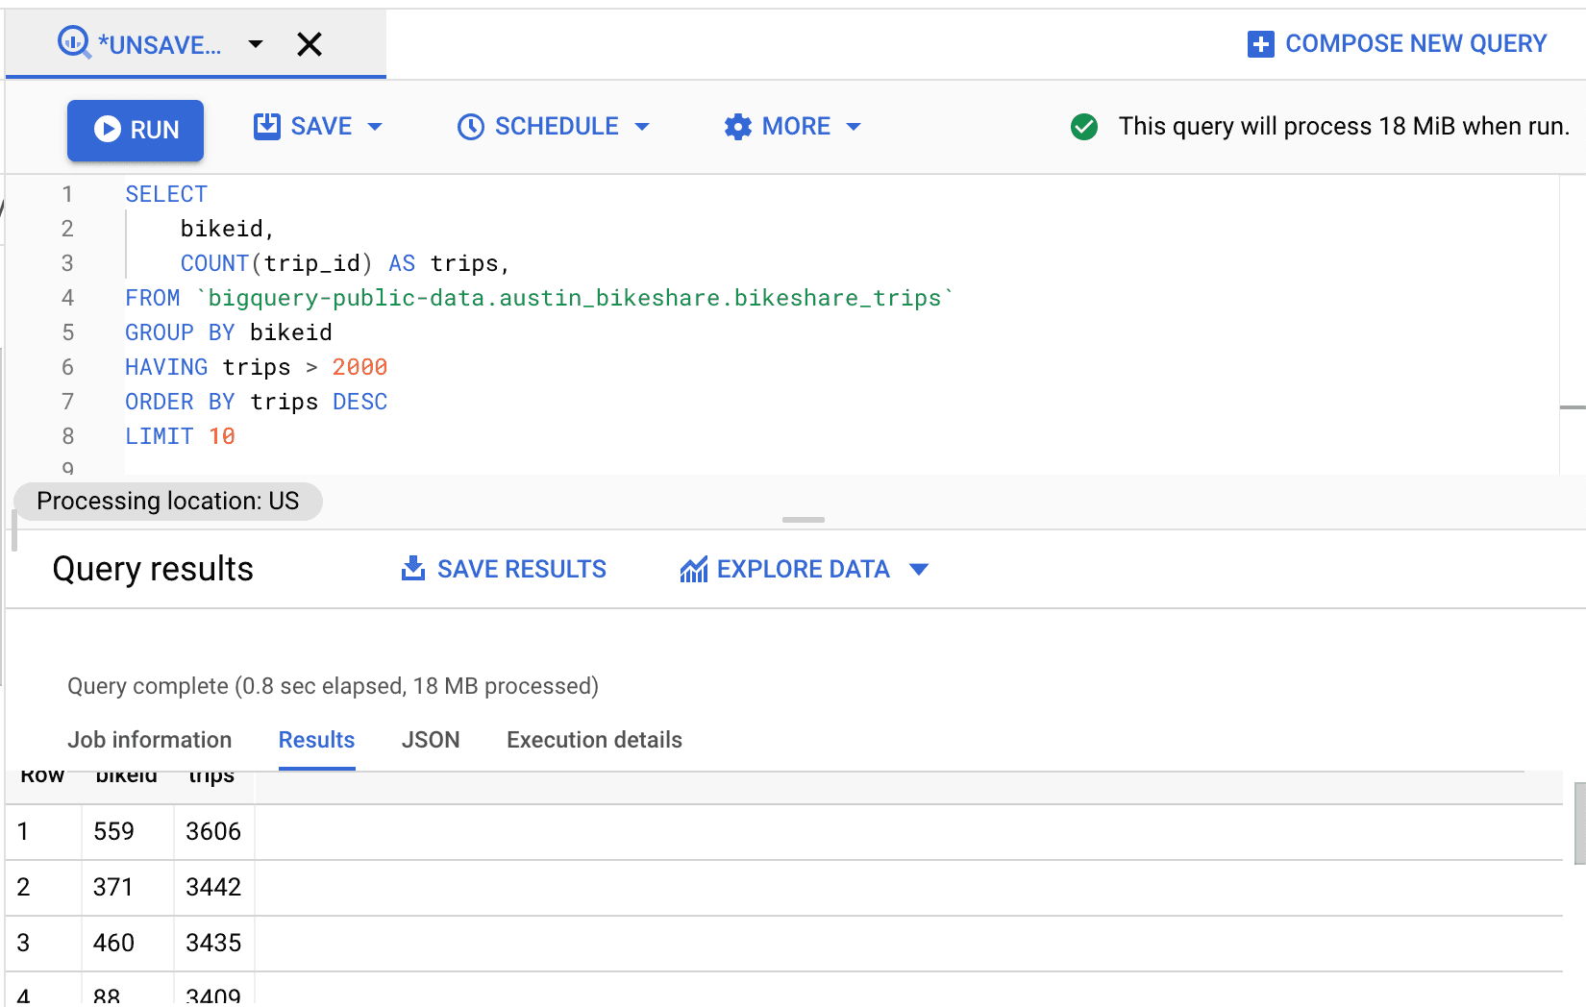Viewport: 1586px width, 1007px height.
Task: Open the Explore Data dropdown arrow
Action: tap(919, 570)
